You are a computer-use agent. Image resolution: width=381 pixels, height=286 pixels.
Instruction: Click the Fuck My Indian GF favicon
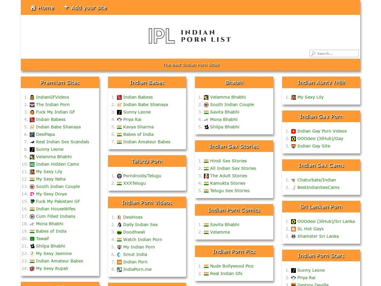coord(32,112)
